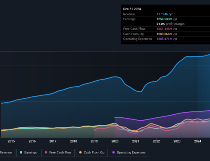Image resolution: width=210 pixels, height=161 pixels.
Task: Toggle the Free Cash Flow legend series
Action: point(58,153)
